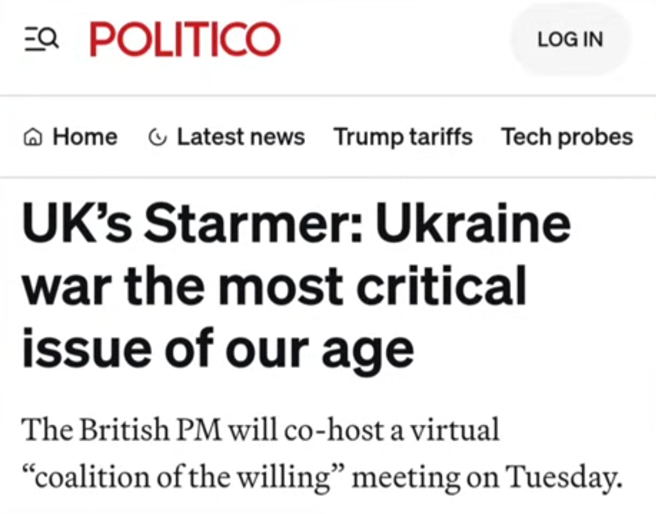
Task: Click the word "will" in the summary
Action: tap(253, 430)
